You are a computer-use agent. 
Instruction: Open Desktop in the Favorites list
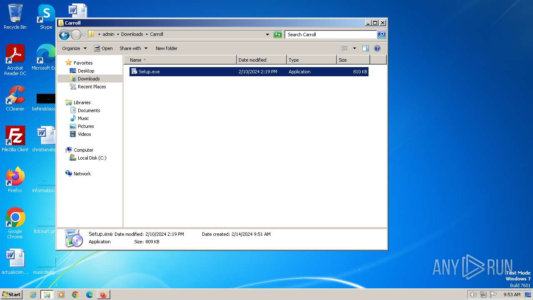pyautogui.click(x=86, y=71)
